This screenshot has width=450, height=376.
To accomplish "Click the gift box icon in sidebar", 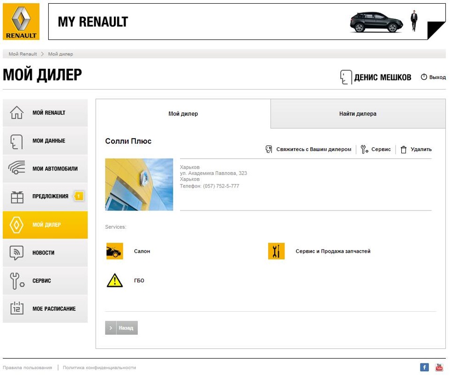I will tap(17, 197).
